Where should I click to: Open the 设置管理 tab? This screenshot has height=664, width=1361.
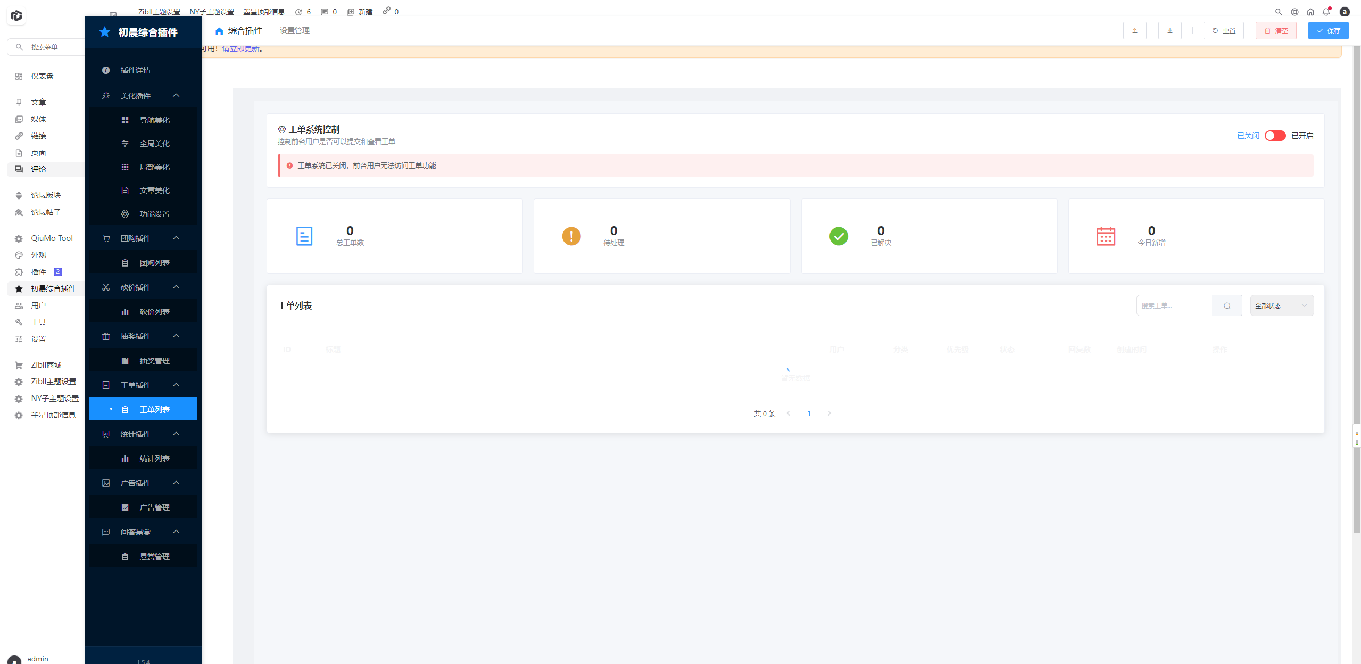click(x=295, y=31)
